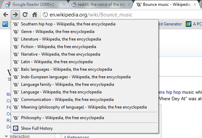Choose the Fiction - Wikipedia history entry
The image size is (202, 138).
(x=85, y=47)
